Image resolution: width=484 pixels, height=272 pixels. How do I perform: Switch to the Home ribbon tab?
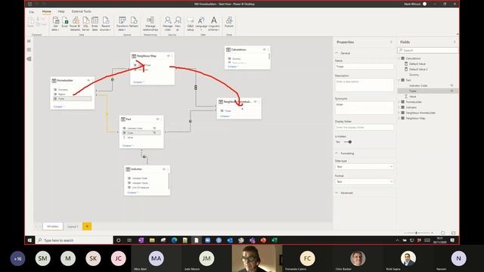pyautogui.click(x=47, y=11)
